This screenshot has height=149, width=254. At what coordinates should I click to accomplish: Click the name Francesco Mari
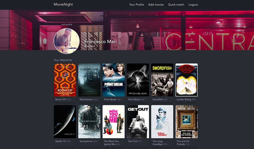(100, 41)
